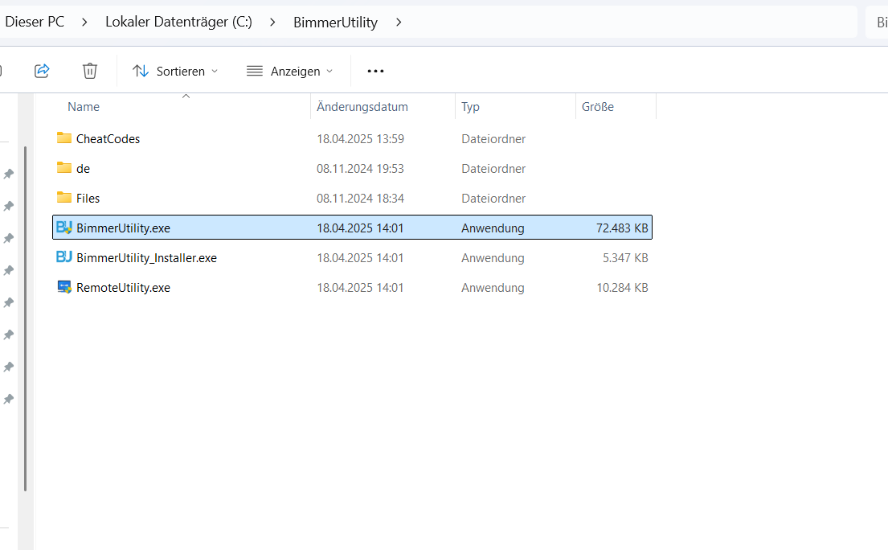Select the RemoteUtility.exe file icon
The image size is (888, 550).
click(64, 287)
